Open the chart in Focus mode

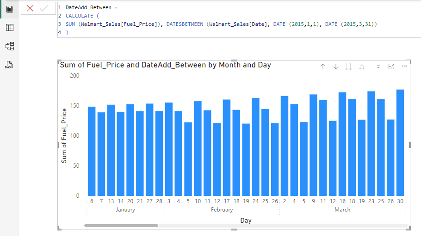point(391,67)
